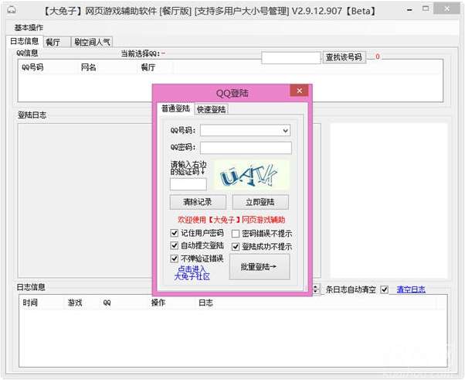This screenshot has width=465, height=380.
Task: Refresh the captcha image
Action: click(251, 175)
